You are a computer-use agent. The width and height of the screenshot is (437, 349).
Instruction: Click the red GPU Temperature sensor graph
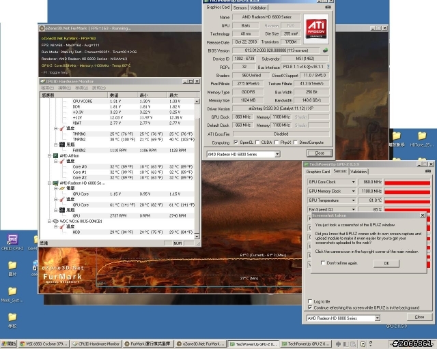point(407,201)
